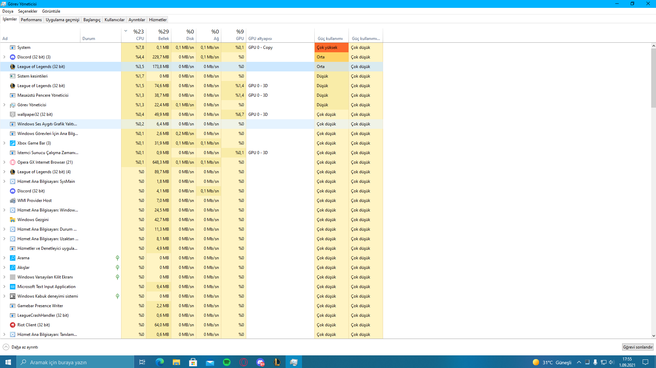Open Discord from the taskbar
656x368 pixels.
click(x=260, y=362)
